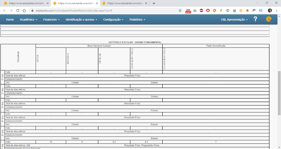Click the page vertical scrollbar thumb
Screen dimensions: 281x149
279,93
